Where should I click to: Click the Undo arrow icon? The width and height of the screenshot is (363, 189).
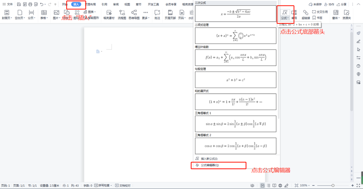(x=42, y=4)
